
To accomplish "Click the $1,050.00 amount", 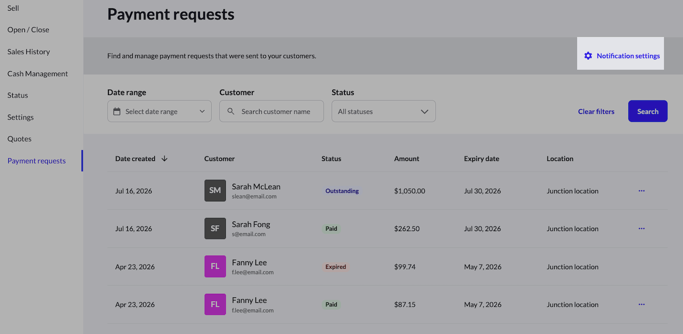I will coord(410,191).
